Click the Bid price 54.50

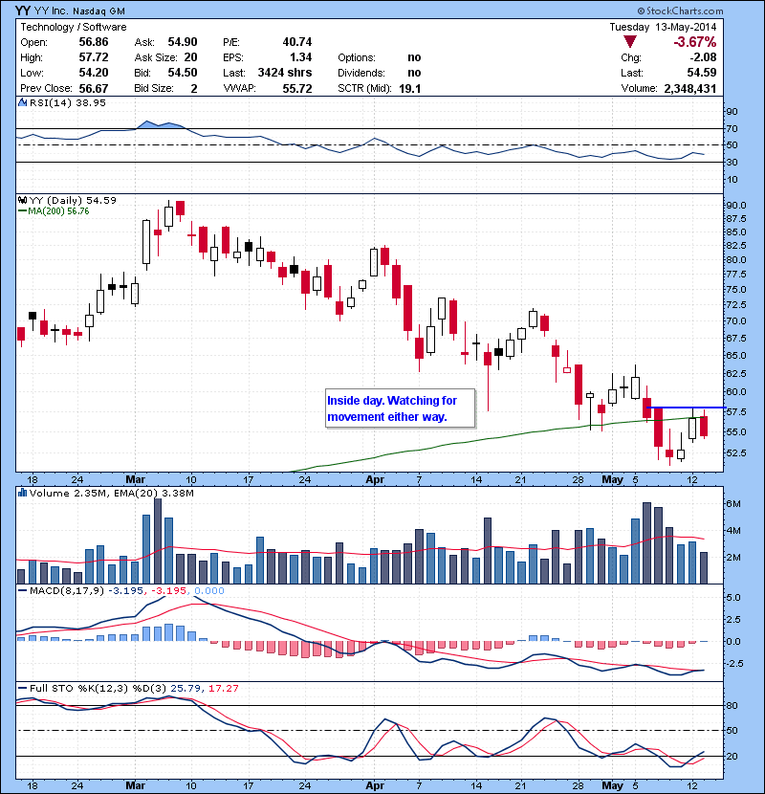click(183, 73)
